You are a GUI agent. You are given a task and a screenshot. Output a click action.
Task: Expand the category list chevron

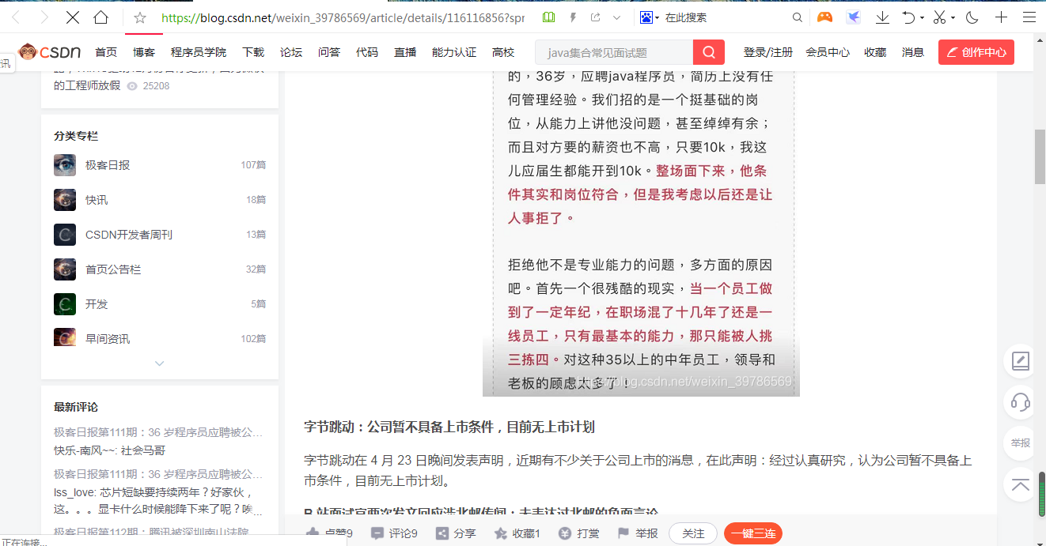159,363
